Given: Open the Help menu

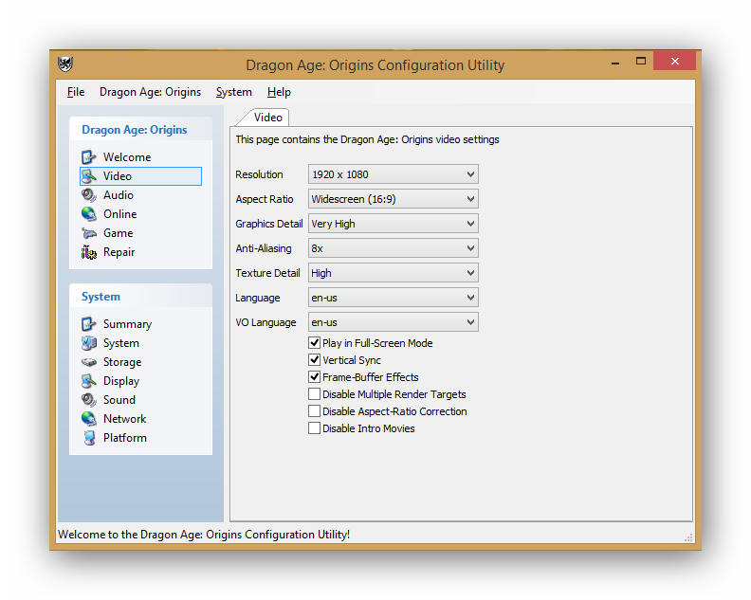Looking at the screenshot, I should tap(279, 92).
